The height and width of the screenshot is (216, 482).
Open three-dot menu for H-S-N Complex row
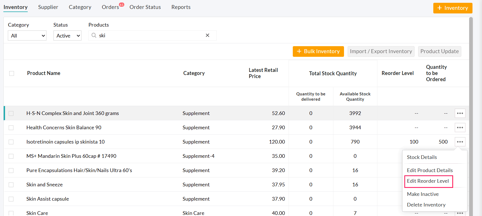[460, 113]
